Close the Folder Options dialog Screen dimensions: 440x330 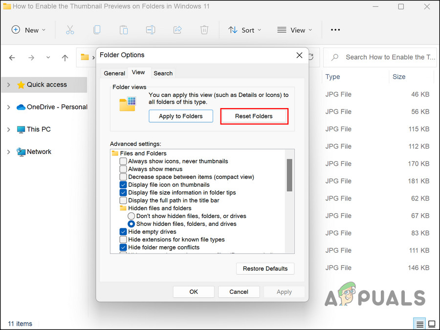coord(299,55)
